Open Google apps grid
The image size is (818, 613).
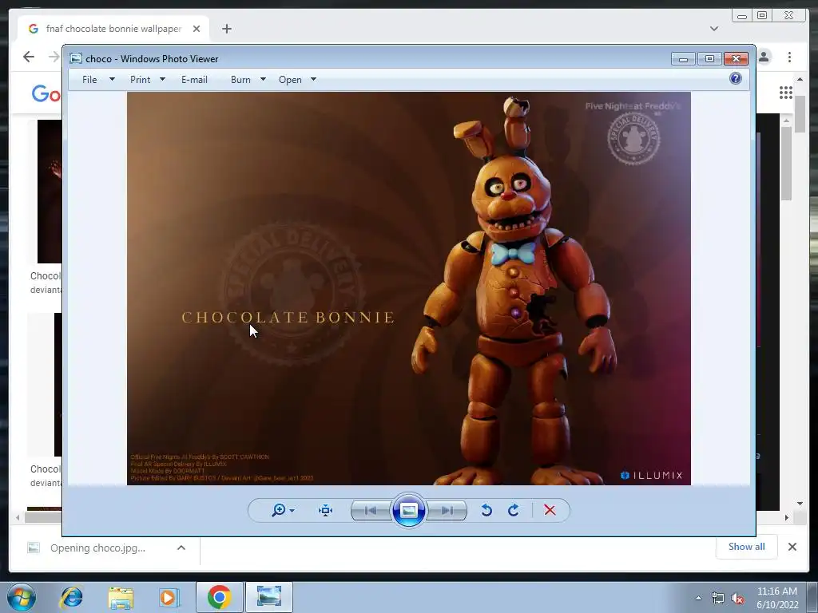[786, 93]
